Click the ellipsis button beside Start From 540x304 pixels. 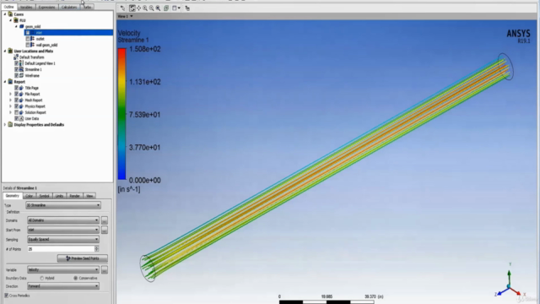(x=105, y=230)
